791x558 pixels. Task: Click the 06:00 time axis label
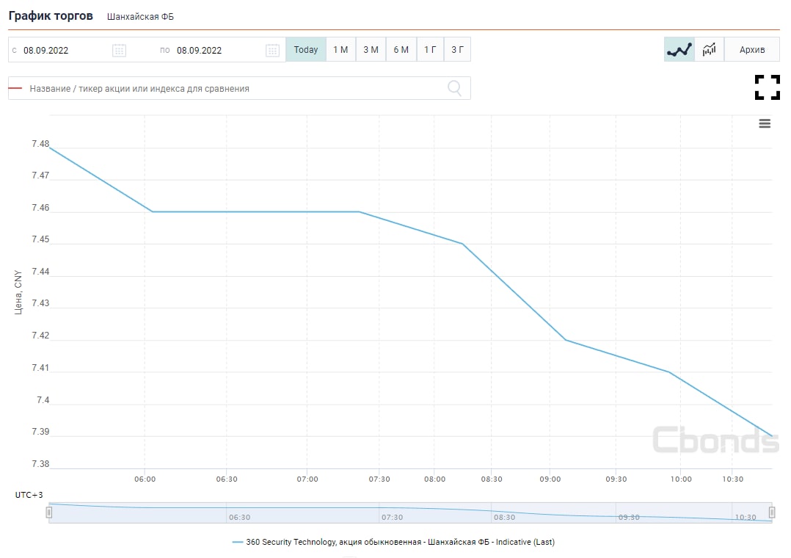pyautogui.click(x=145, y=479)
